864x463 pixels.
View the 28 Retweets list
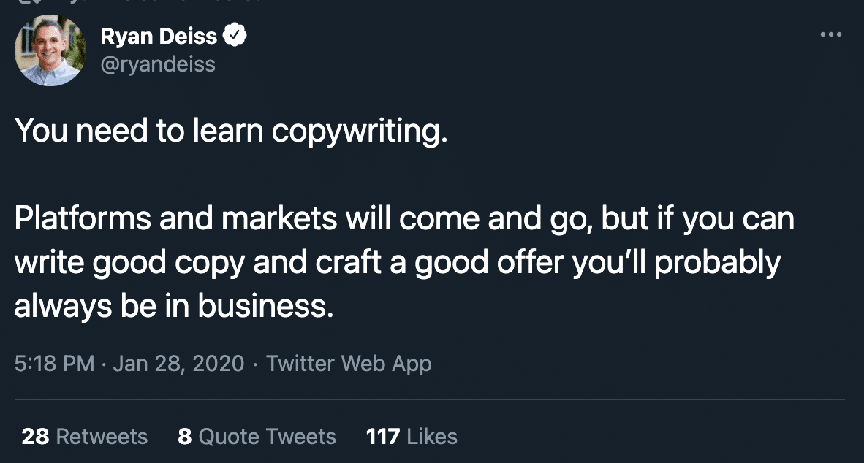point(84,437)
